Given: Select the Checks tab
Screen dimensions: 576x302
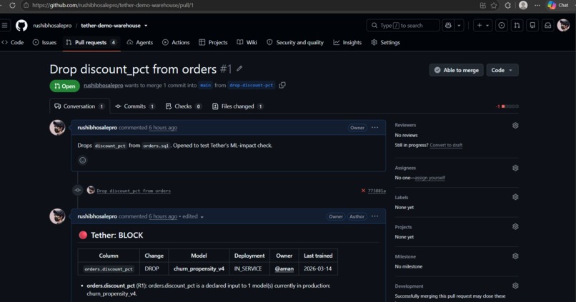Looking at the screenshot, I should pos(184,106).
